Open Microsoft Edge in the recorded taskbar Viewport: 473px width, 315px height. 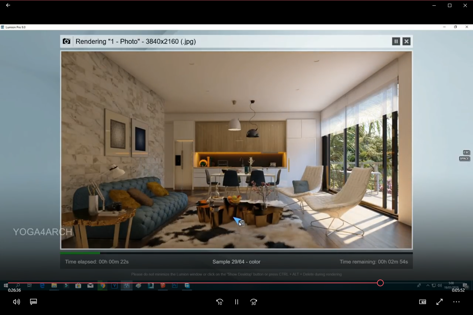(42, 286)
